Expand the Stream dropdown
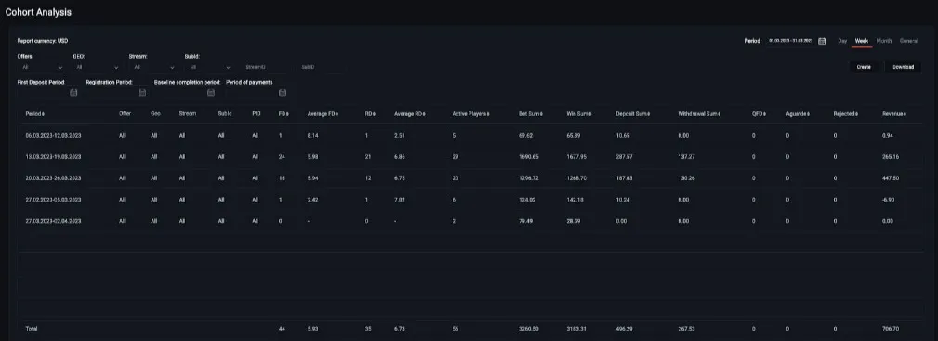Viewport: 938px width, 341px height. (153, 68)
